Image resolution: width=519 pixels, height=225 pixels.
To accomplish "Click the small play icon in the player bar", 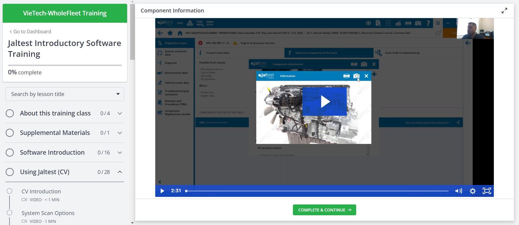I will click(162, 191).
